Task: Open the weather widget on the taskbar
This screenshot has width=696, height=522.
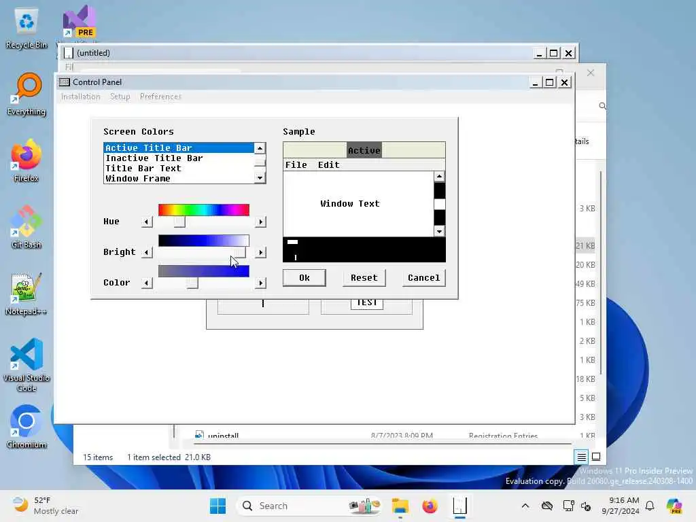Action: coord(44,506)
